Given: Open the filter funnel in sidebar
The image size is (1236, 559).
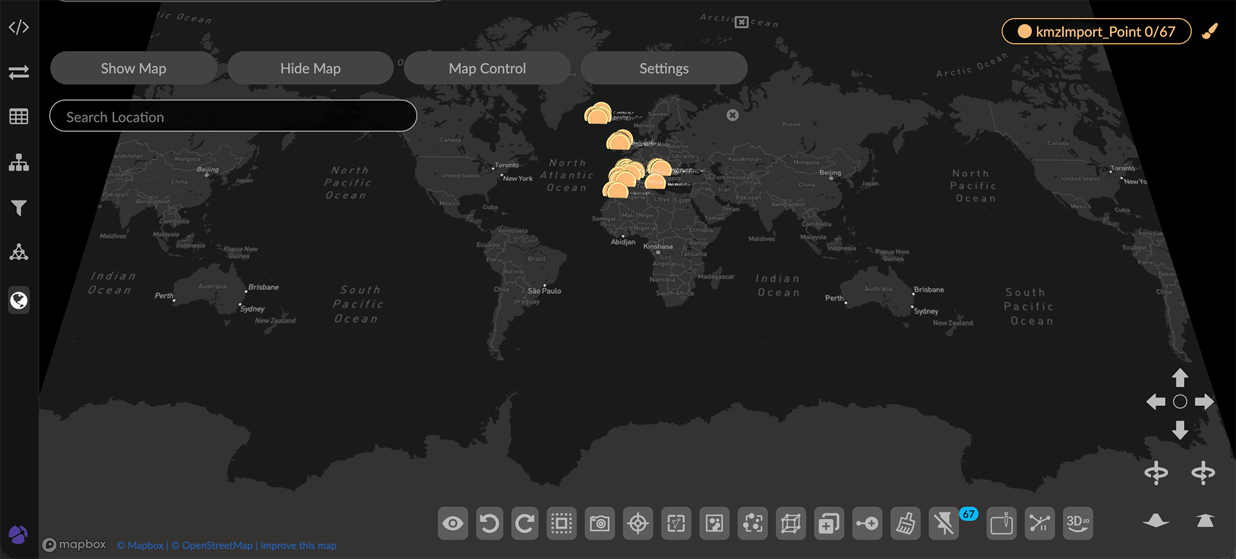Looking at the screenshot, I should click(19, 208).
